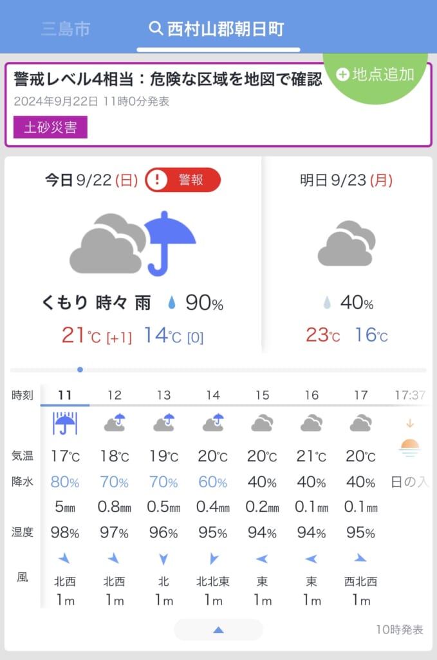
Task: Tap the red 警報 warning badge
Action: tap(183, 180)
